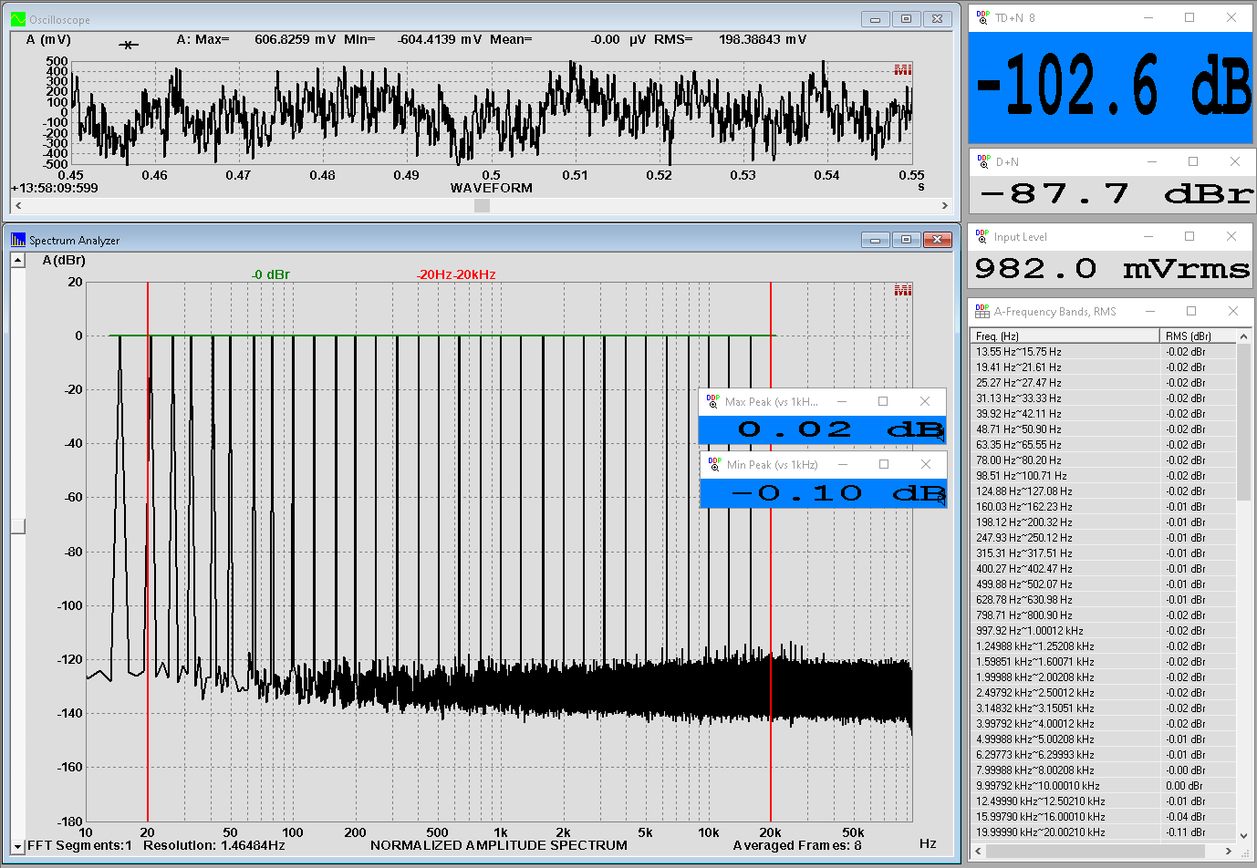Minimize the Input Level window
1257x868 pixels.
point(1148,236)
